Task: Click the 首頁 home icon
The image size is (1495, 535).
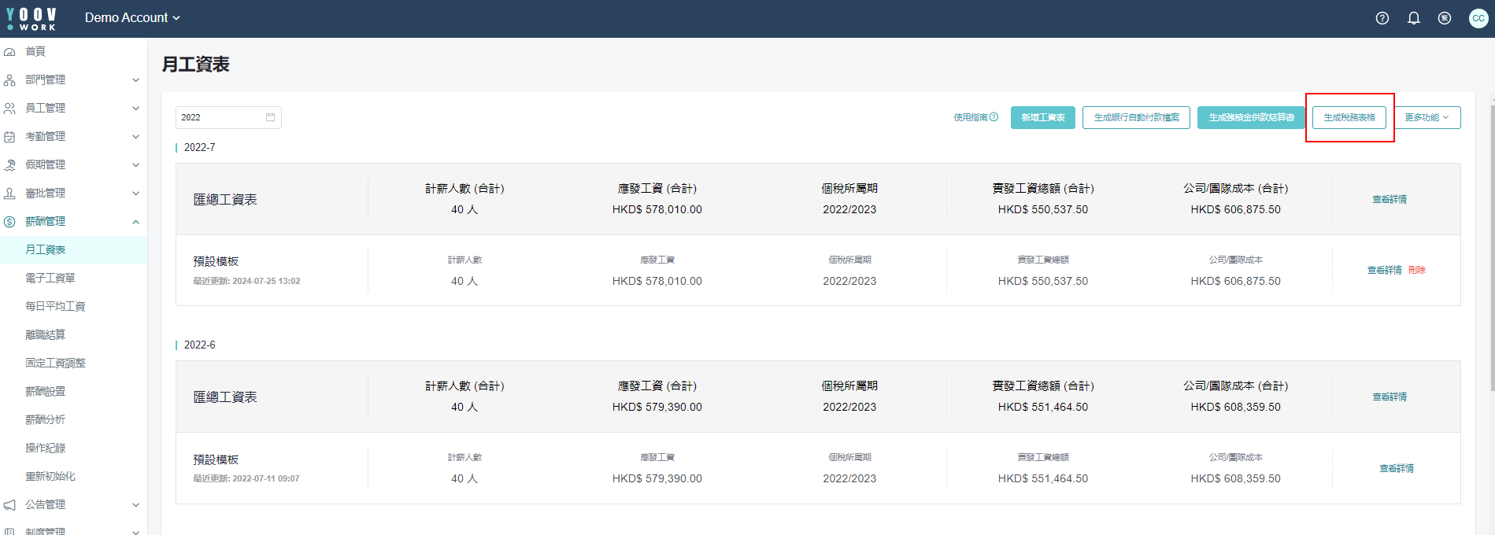Action: tap(9, 52)
